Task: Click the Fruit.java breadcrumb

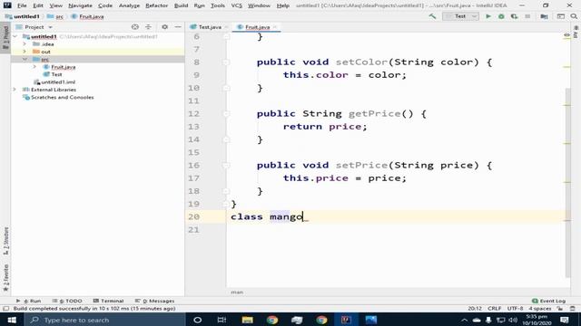Action: (87, 16)
